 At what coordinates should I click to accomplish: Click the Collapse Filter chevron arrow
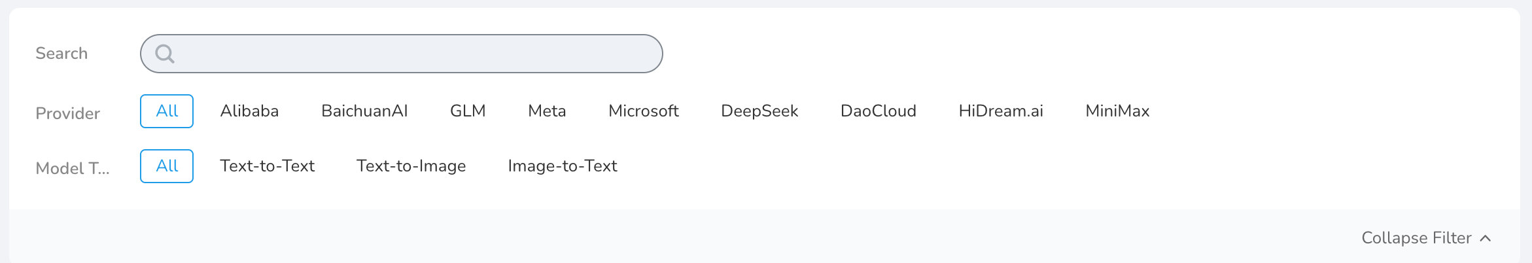(1486, 238)
